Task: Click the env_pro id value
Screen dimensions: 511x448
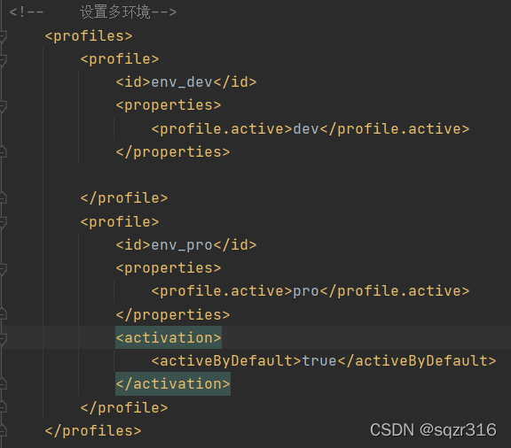Action: pyautogui.click(x=182, y=245)
